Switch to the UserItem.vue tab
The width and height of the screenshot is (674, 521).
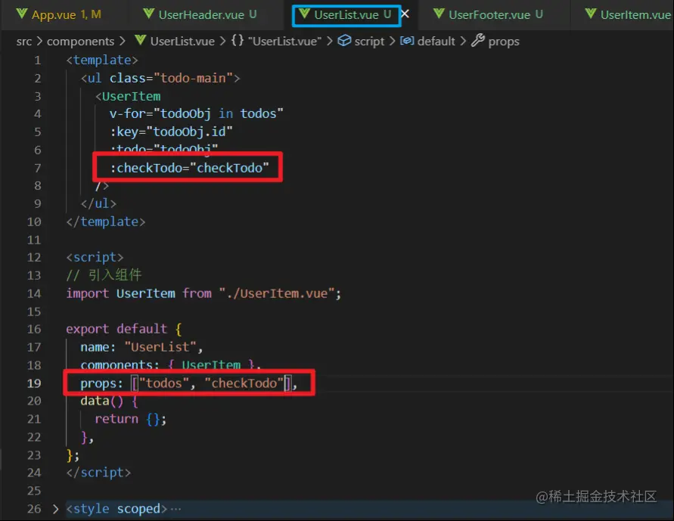click(x=629, y=14)
